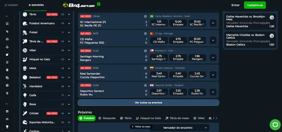Click the Futsal shoe icon
The height and width of the screenshot is (132, 282).
pyautogui.click(x=25, y=32)
